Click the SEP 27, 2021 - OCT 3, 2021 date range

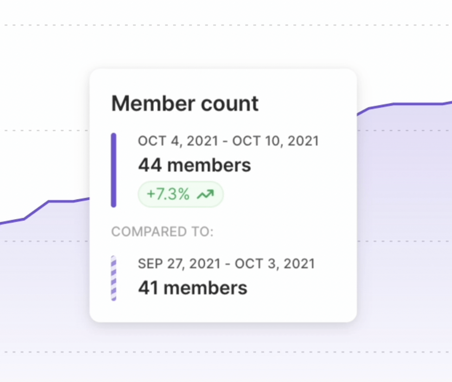pyautogui.click(x=226, y=263)
